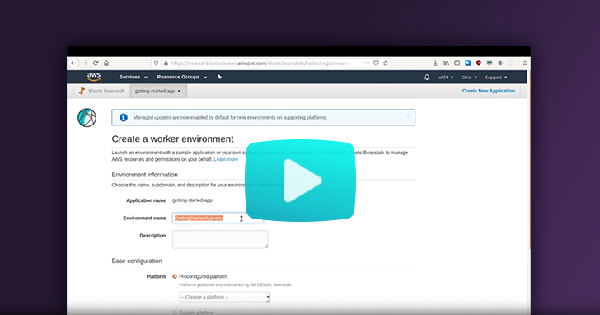Open the Firefox downloads arrow icon
Viewport: 600px width, 315px height.
pyautogui.click(x=435, y=63)
